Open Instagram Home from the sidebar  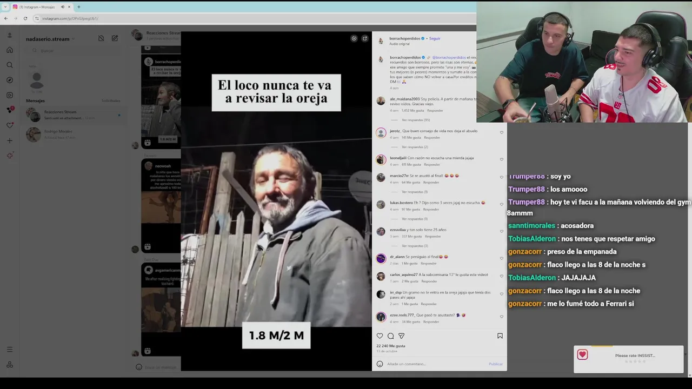pos(10,50)
